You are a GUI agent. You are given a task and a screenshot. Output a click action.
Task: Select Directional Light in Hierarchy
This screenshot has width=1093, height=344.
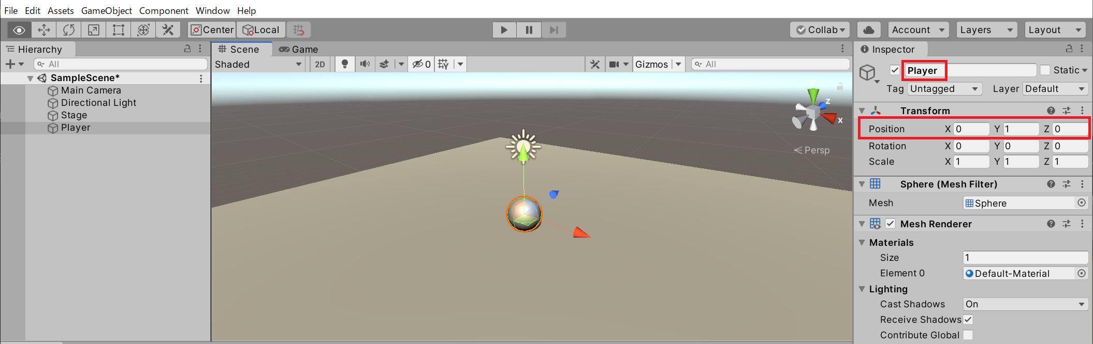[x=98, y=103]
